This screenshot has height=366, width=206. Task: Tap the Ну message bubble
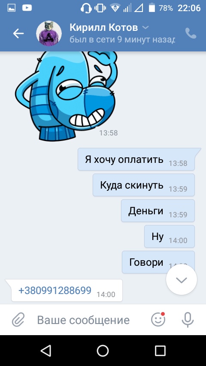(170, 236)
